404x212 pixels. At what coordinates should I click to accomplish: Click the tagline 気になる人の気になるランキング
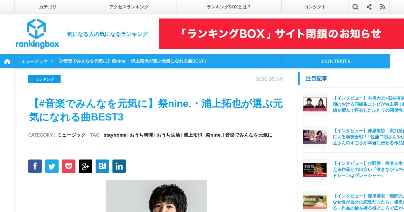pyautogui.click(x=107, y=34)
